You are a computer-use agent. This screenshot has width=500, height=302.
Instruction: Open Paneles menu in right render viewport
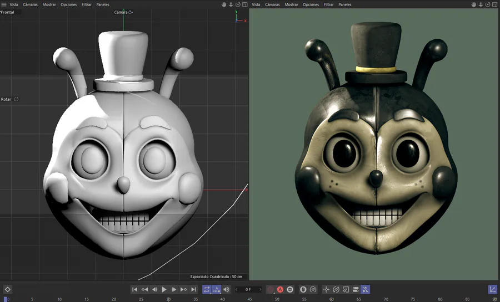(345, 4)
